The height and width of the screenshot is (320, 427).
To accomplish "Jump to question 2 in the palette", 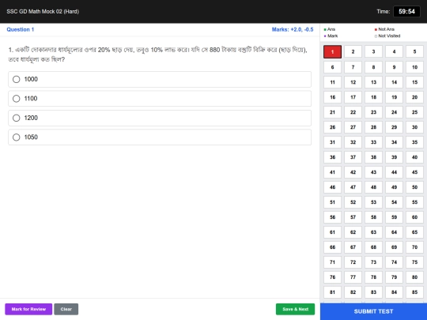I will [x=353, y=51].
